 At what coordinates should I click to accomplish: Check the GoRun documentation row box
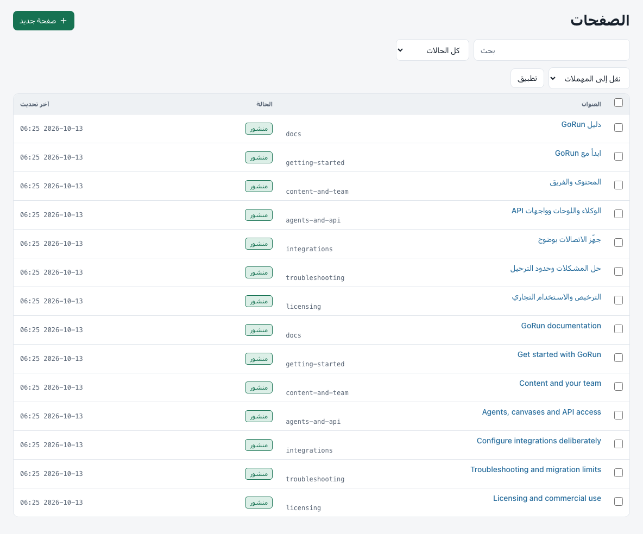pyautogui.click(x=619, y=329)
